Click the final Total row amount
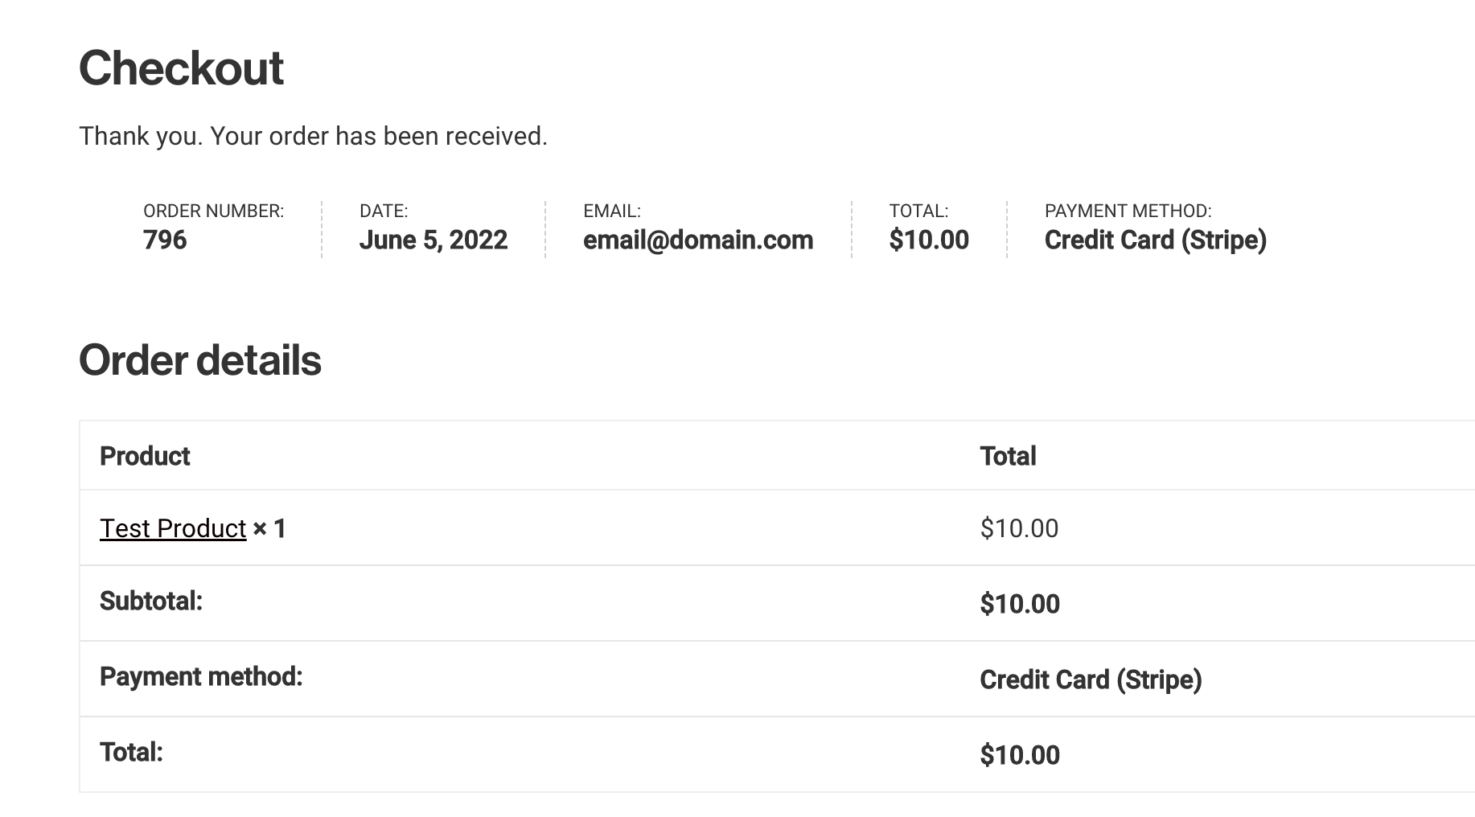The image size is (1475, 817). [x=1019, y=755]
